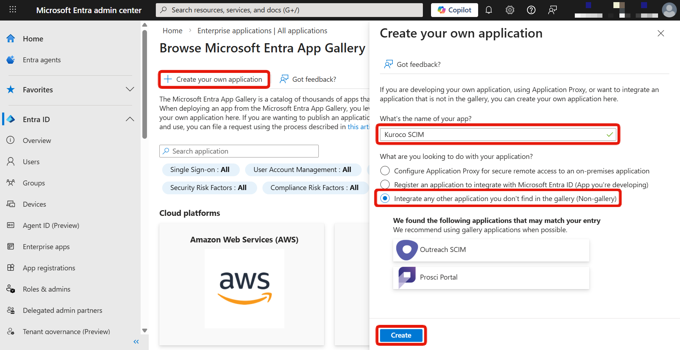This screenshot has width=680, height=350.
Task: Click the blue Create button
Action: click(x=401, y=335)
